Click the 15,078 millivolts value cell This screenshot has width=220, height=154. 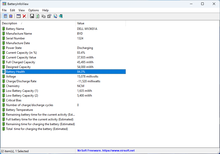click(x=88, y=76)
